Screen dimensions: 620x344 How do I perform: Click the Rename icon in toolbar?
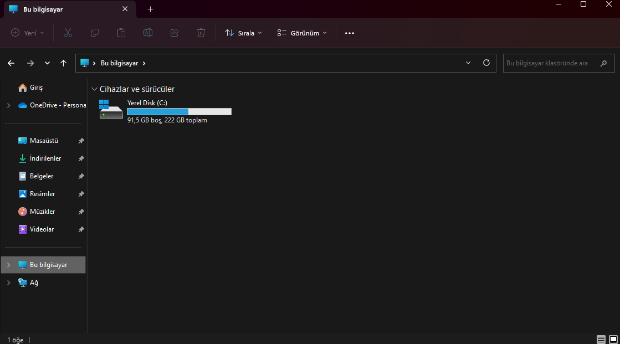(148, 33)
